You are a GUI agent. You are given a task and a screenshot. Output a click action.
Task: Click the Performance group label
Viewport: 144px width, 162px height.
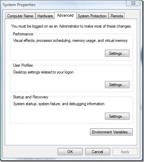coord(23,34)
